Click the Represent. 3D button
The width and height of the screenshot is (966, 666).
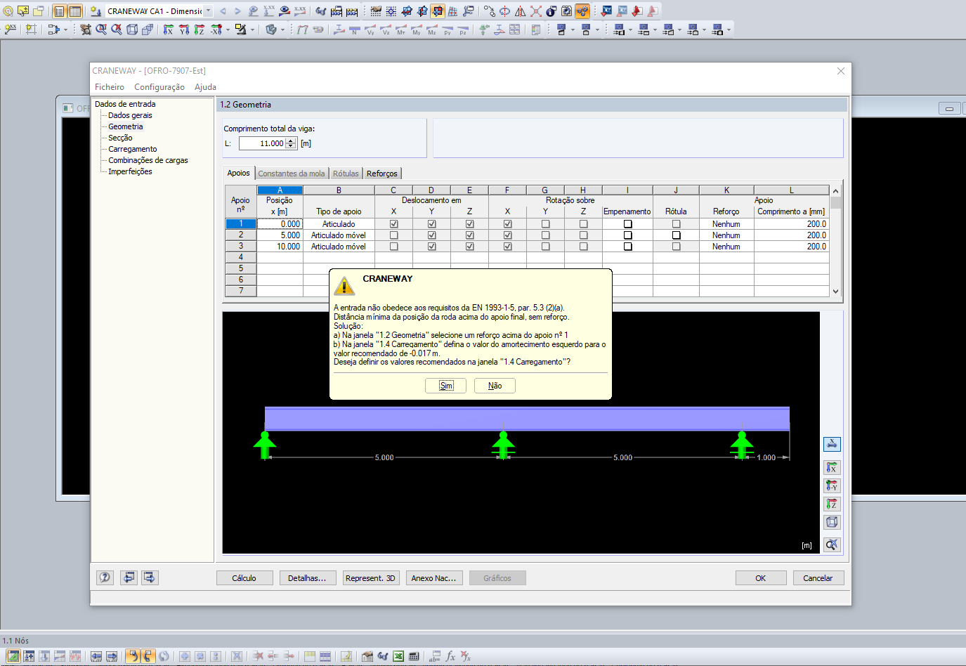click(370, 578)
